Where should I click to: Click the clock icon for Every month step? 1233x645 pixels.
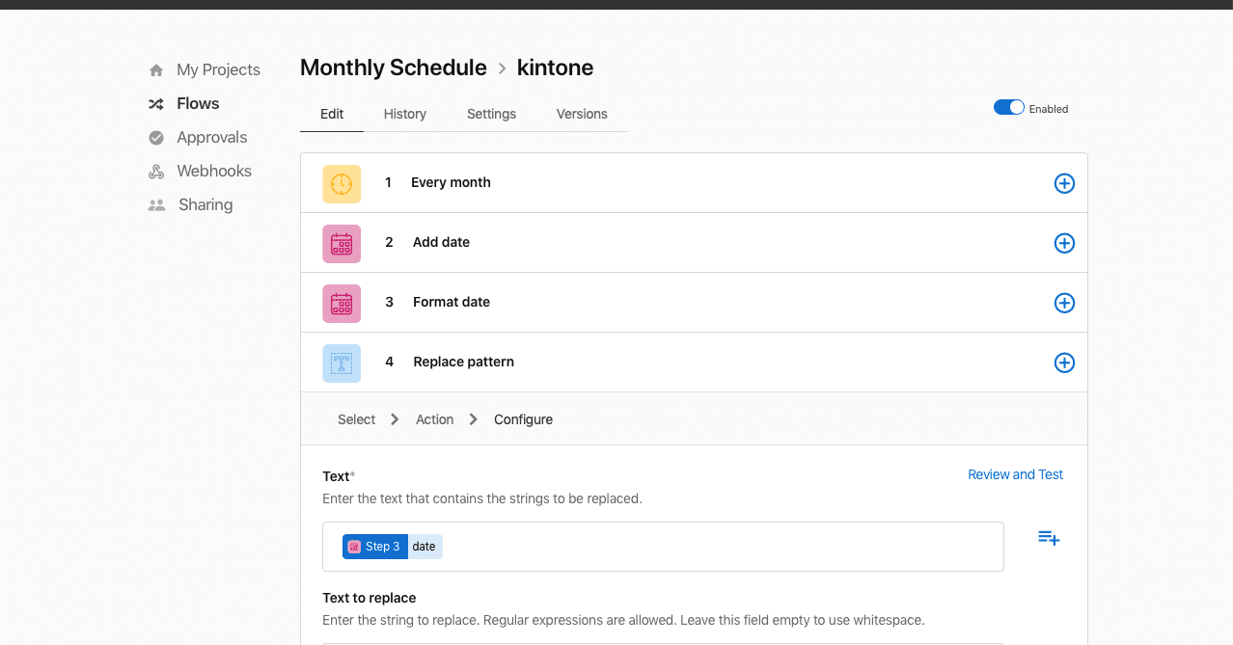[342, 183]
